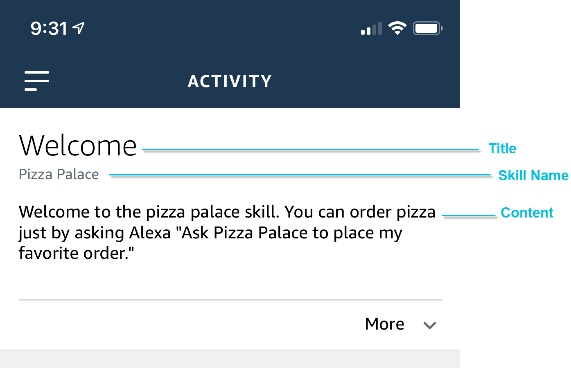Tap the More label on the card

384,324
